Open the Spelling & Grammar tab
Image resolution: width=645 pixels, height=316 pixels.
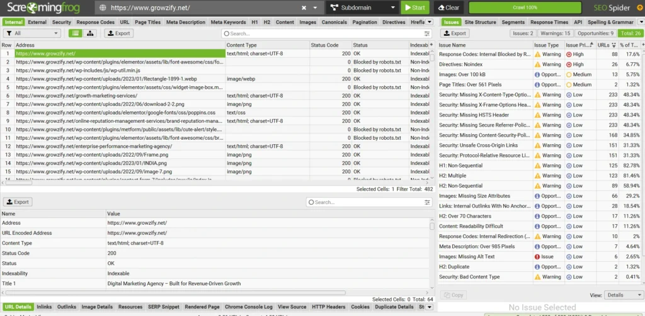tap(610, 22)
